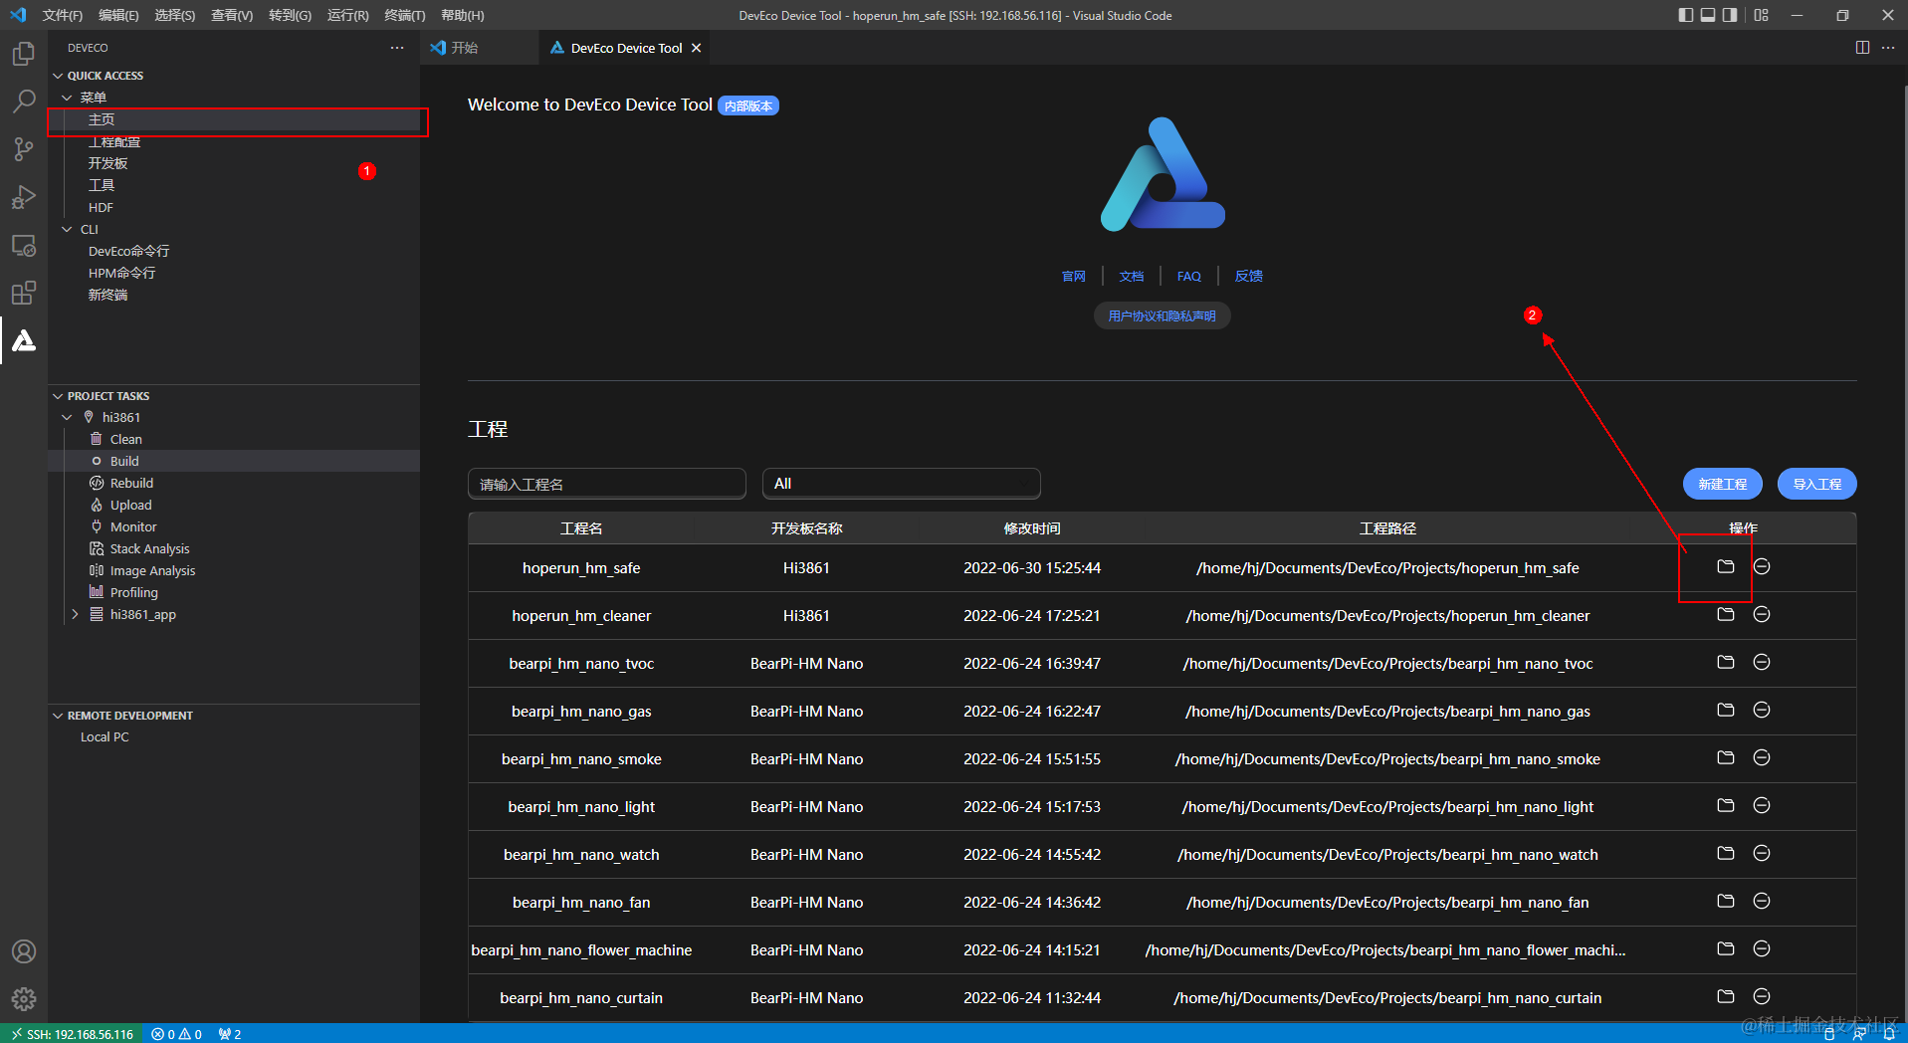
Task: Toggle the secondary side bar visibility
Action: 1730,15
